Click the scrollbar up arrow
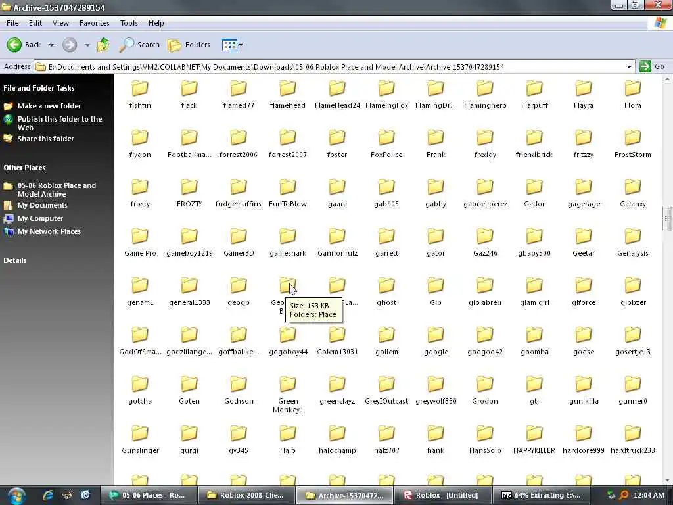This screenshot has width=673, height=505. pos(667,79)
